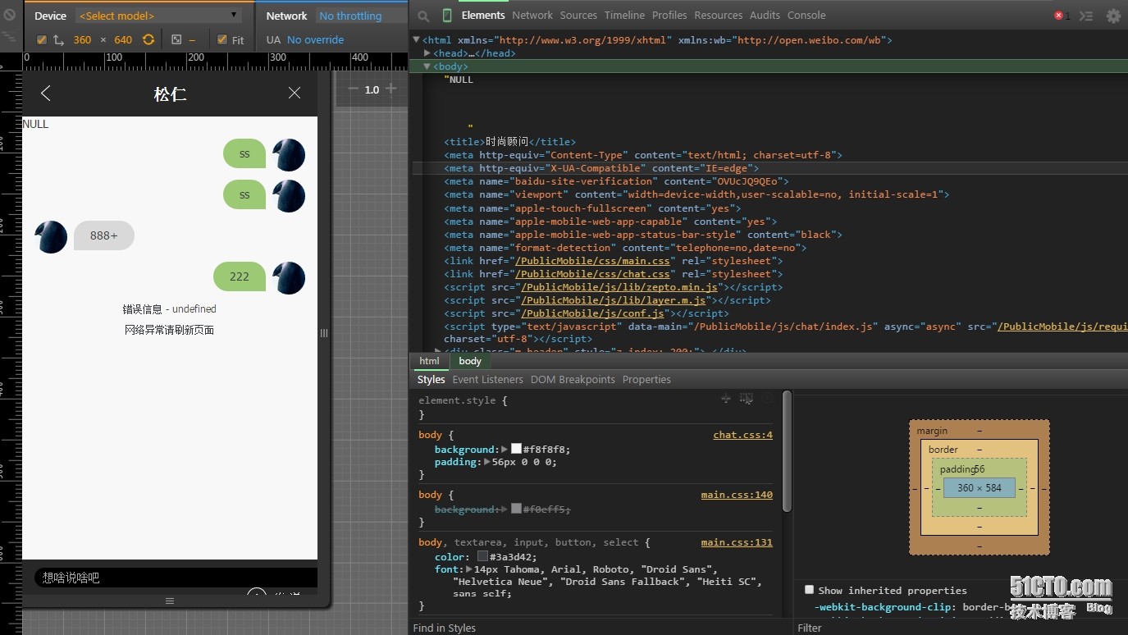Expand the head node in the DOM tree

click(427, 53)
